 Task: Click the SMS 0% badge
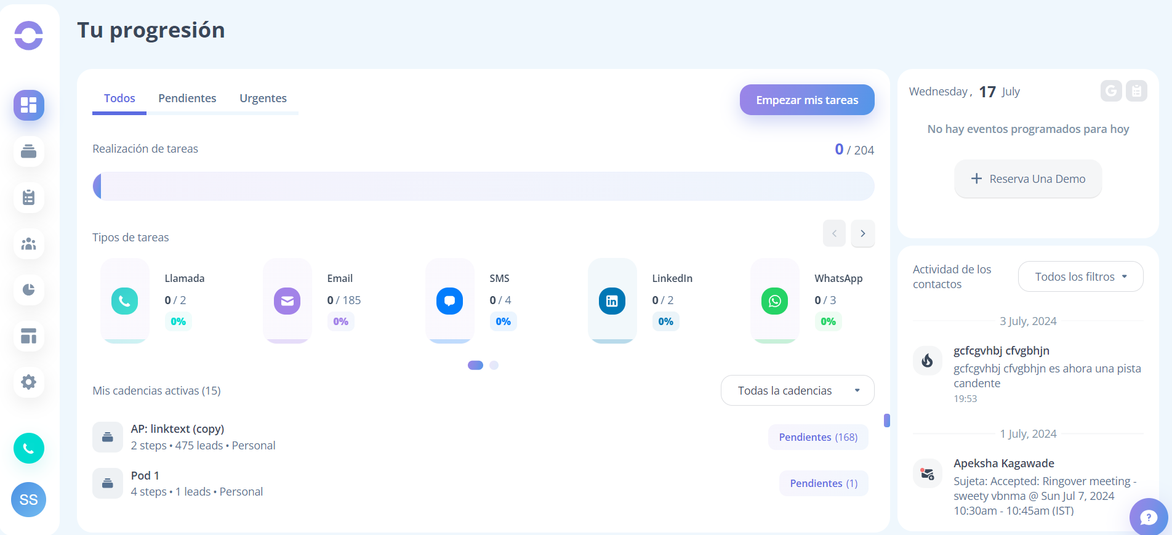pos(504,321)
